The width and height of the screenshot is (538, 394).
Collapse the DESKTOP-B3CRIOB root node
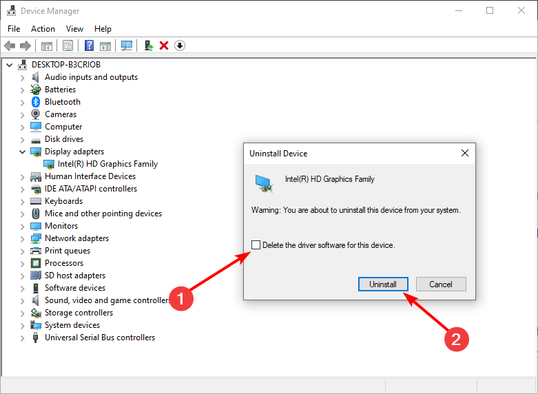10,65
